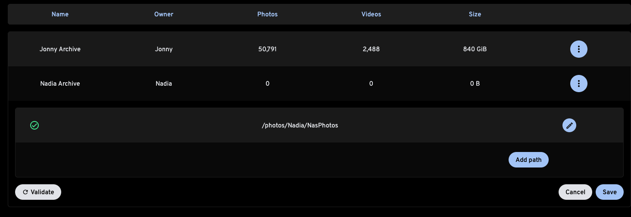Click the 50,791 photos count
Image resolution: width=631 pixels, height=217 pixels.
pos(267,49)
